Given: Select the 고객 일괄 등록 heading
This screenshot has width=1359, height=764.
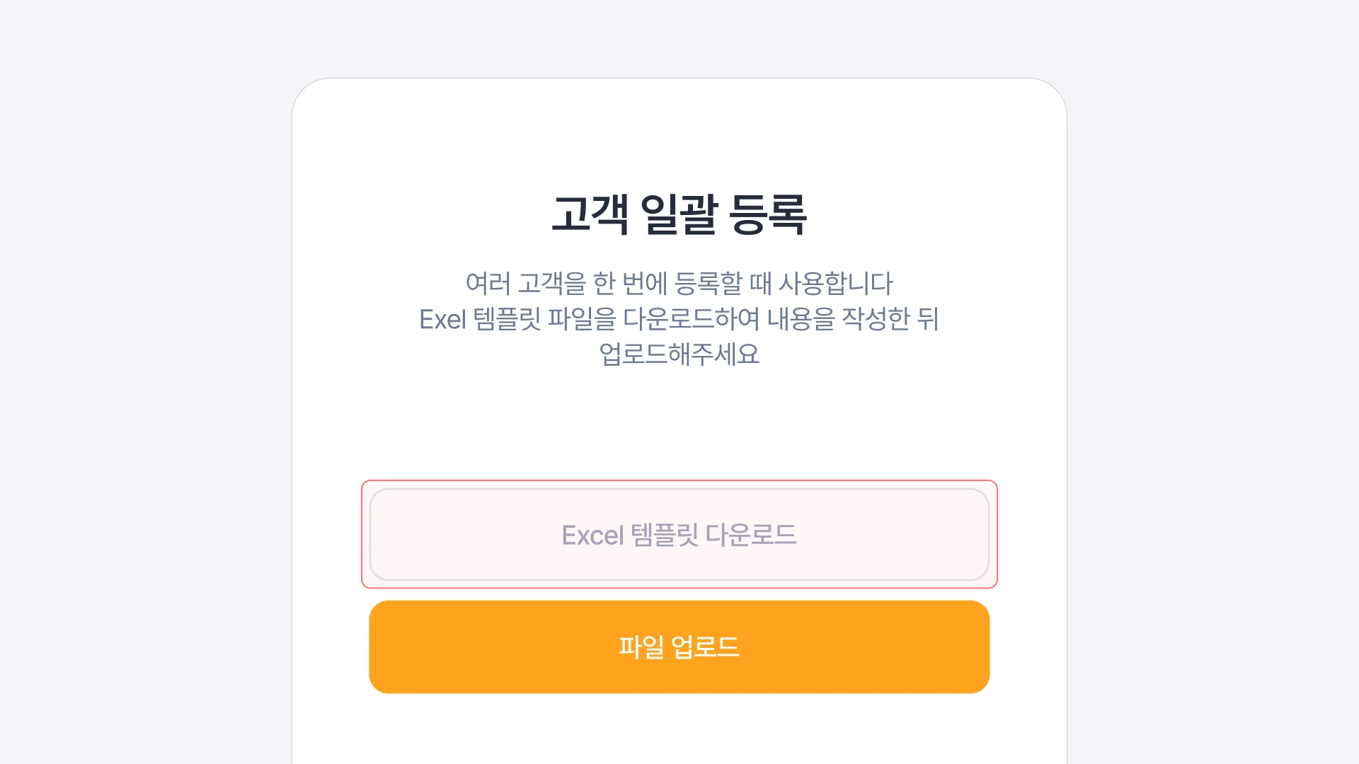Looking at the screenshot, I should (679, 214).
